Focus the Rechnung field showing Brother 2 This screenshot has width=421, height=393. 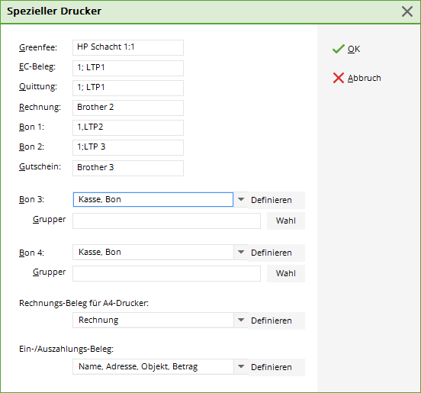[x=128, y=108]
